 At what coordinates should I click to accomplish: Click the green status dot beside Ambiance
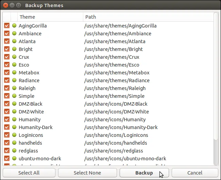click(x=14, y=33)
